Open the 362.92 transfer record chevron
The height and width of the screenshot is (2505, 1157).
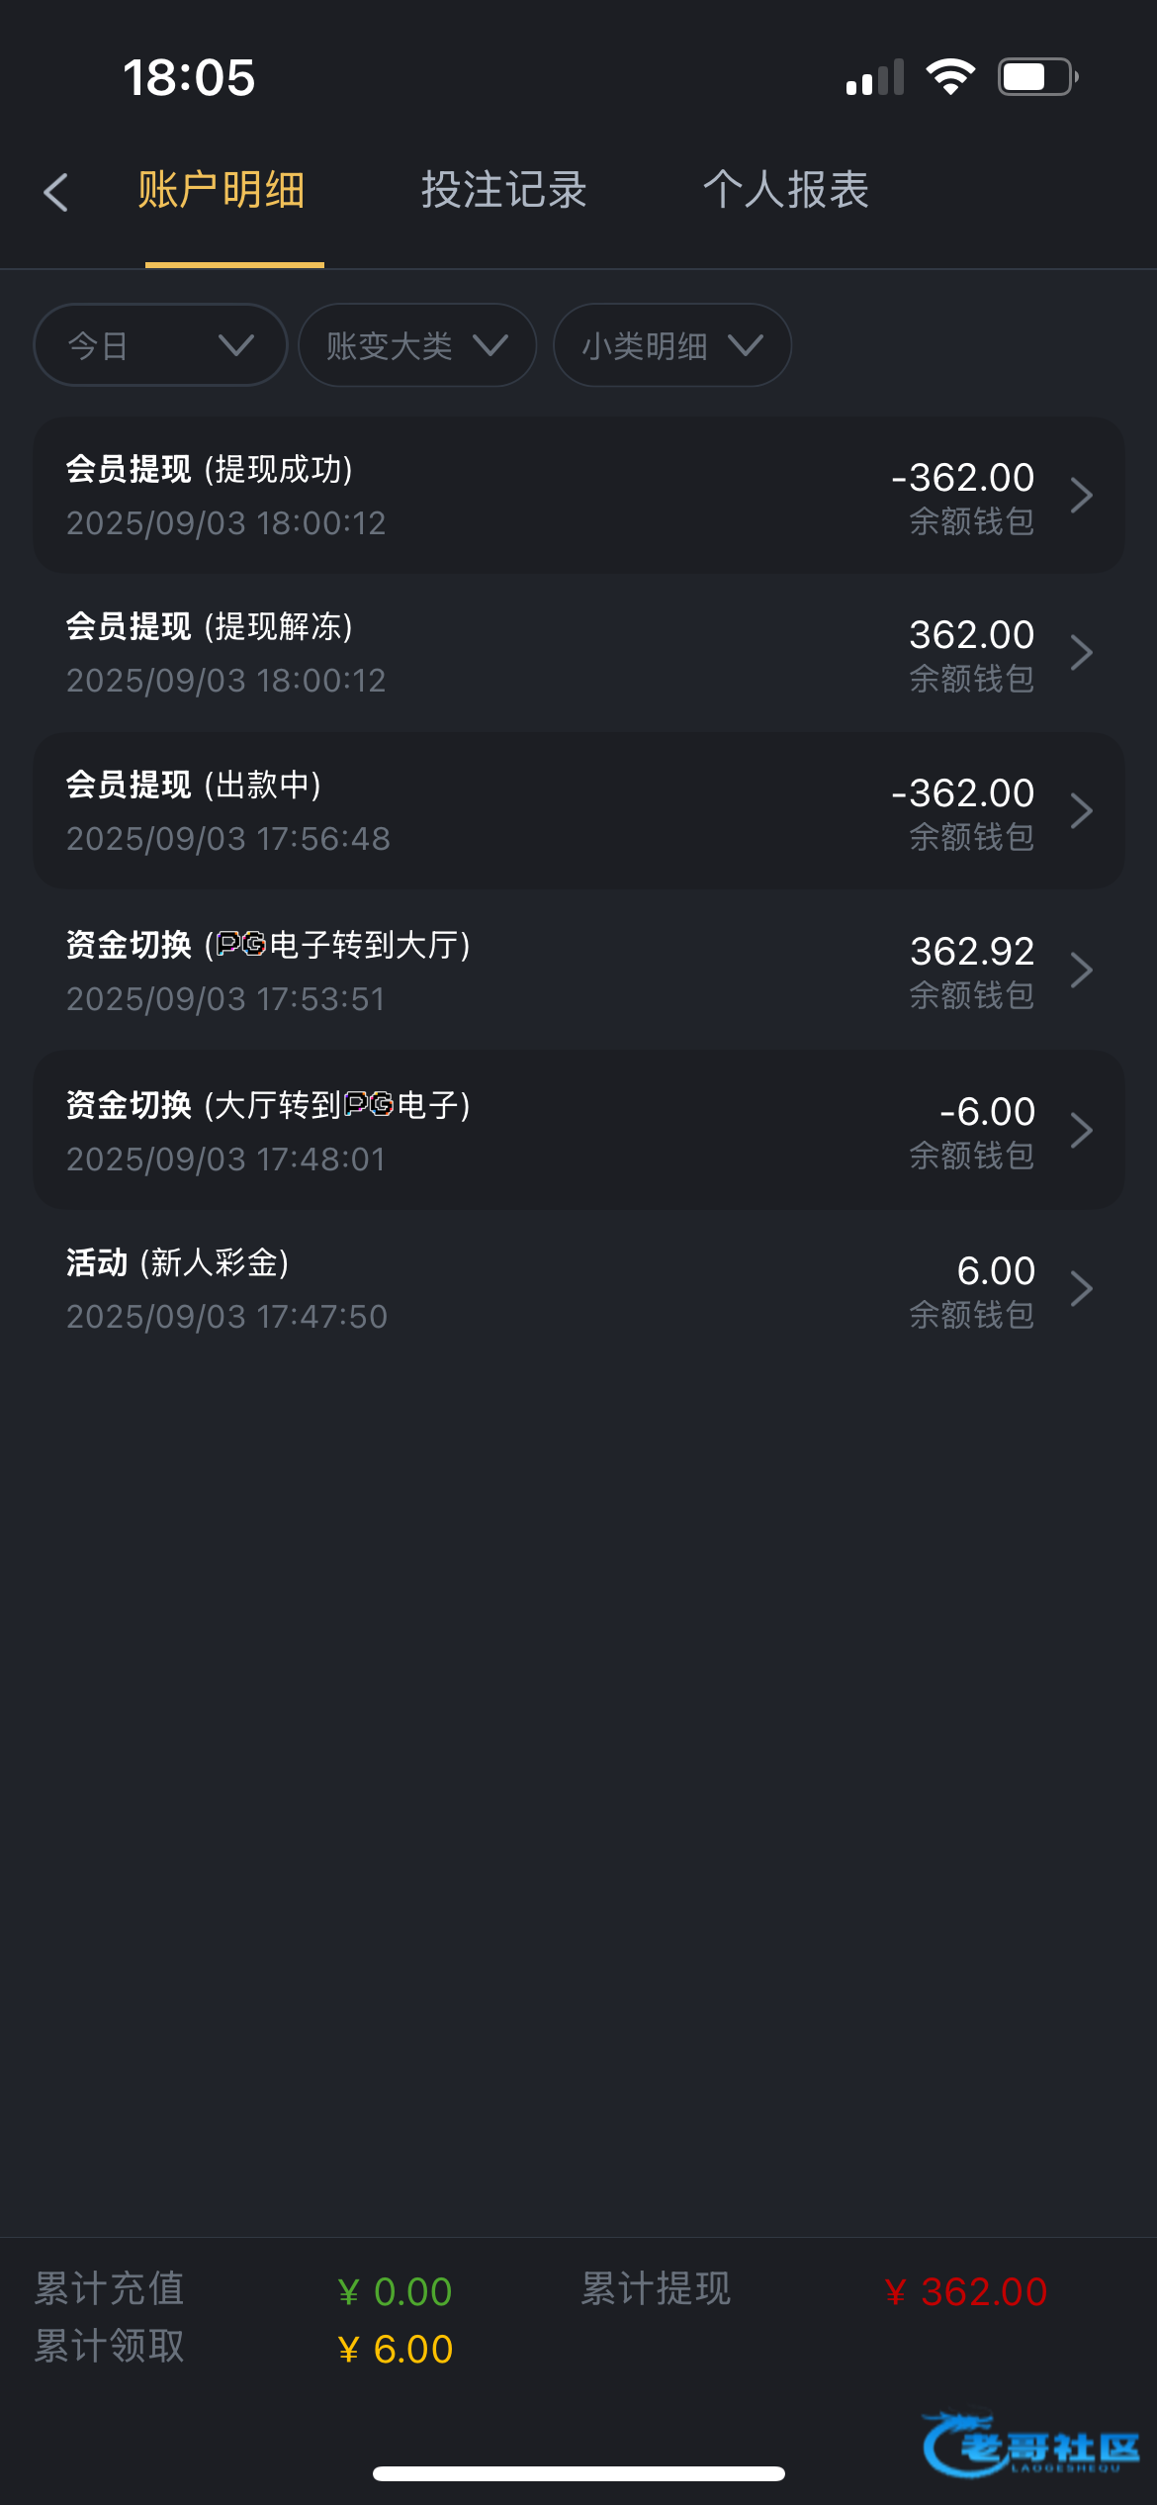[1081, 970]
